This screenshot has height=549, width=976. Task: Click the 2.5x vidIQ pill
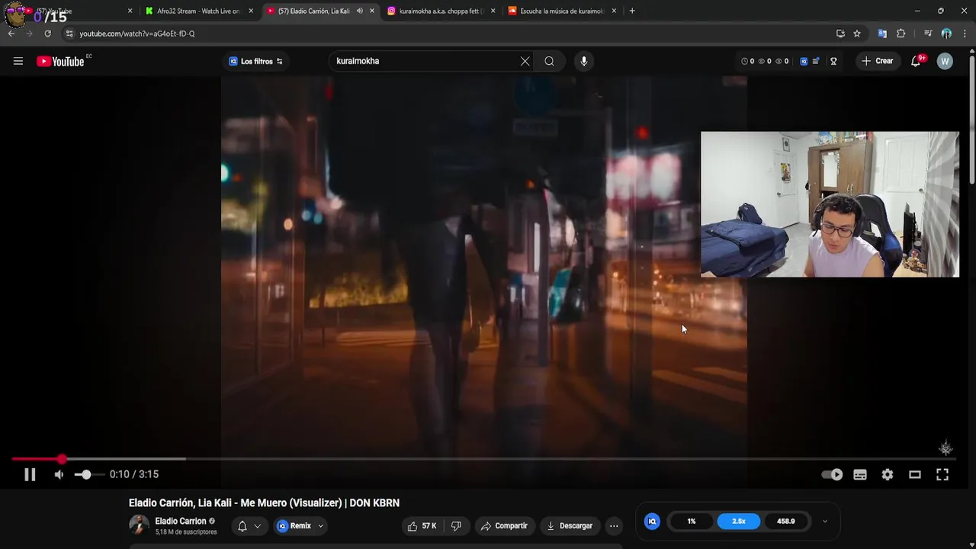(x=739, y=522)
